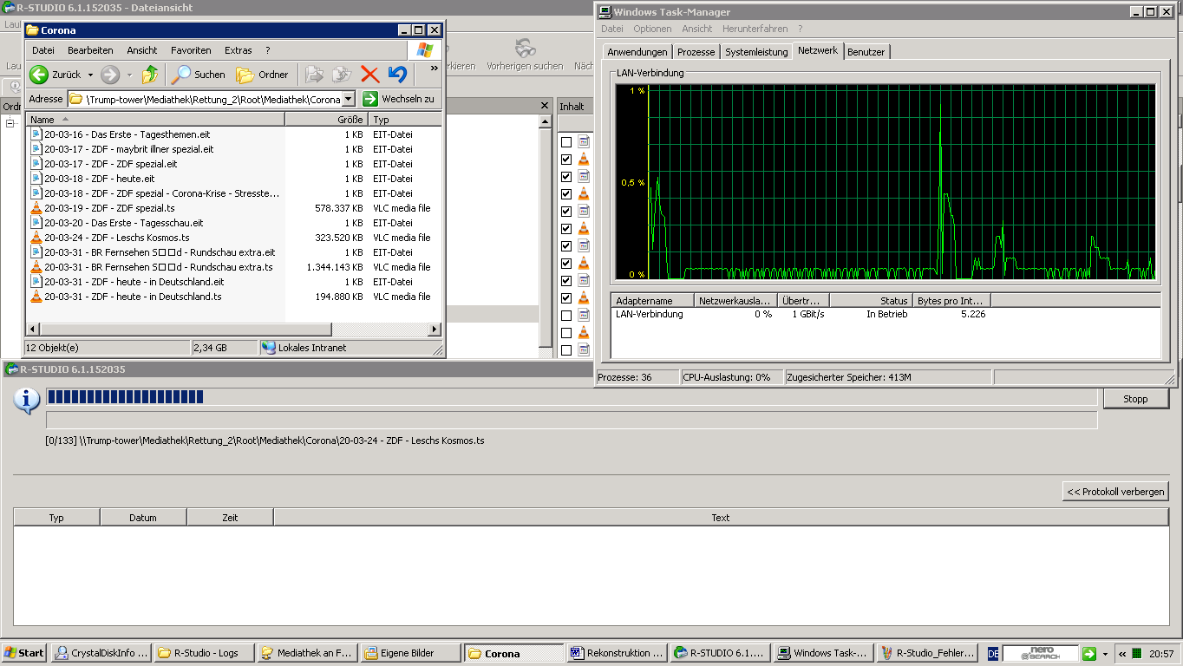
Task: Collapse the tree node in R-Studio folder pane
Action: pyautogui.click(x=10, y=123)
